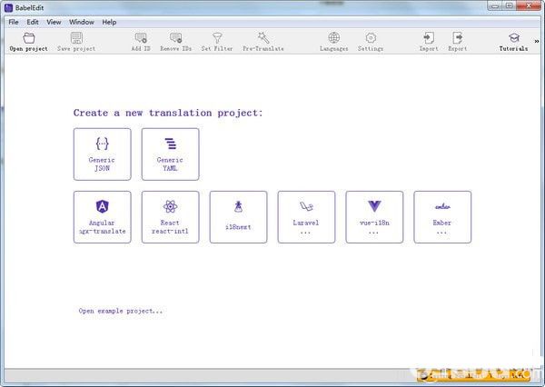Choose the Angular ngx-translate project tile
This screenshot has width=545, height=387.
coord(102,217)
